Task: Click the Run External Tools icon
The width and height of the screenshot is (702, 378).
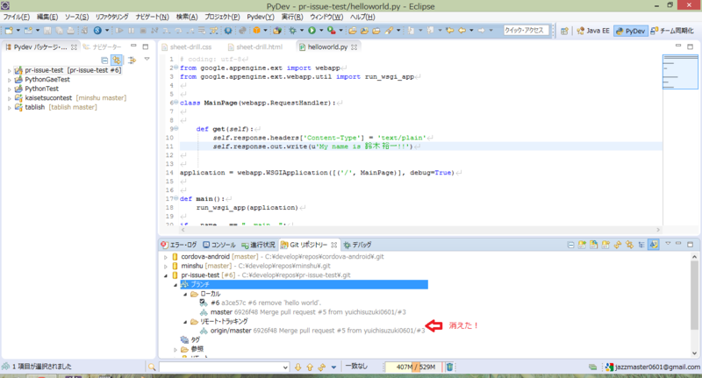Action: pyautogui.click(x=332, y=31)
